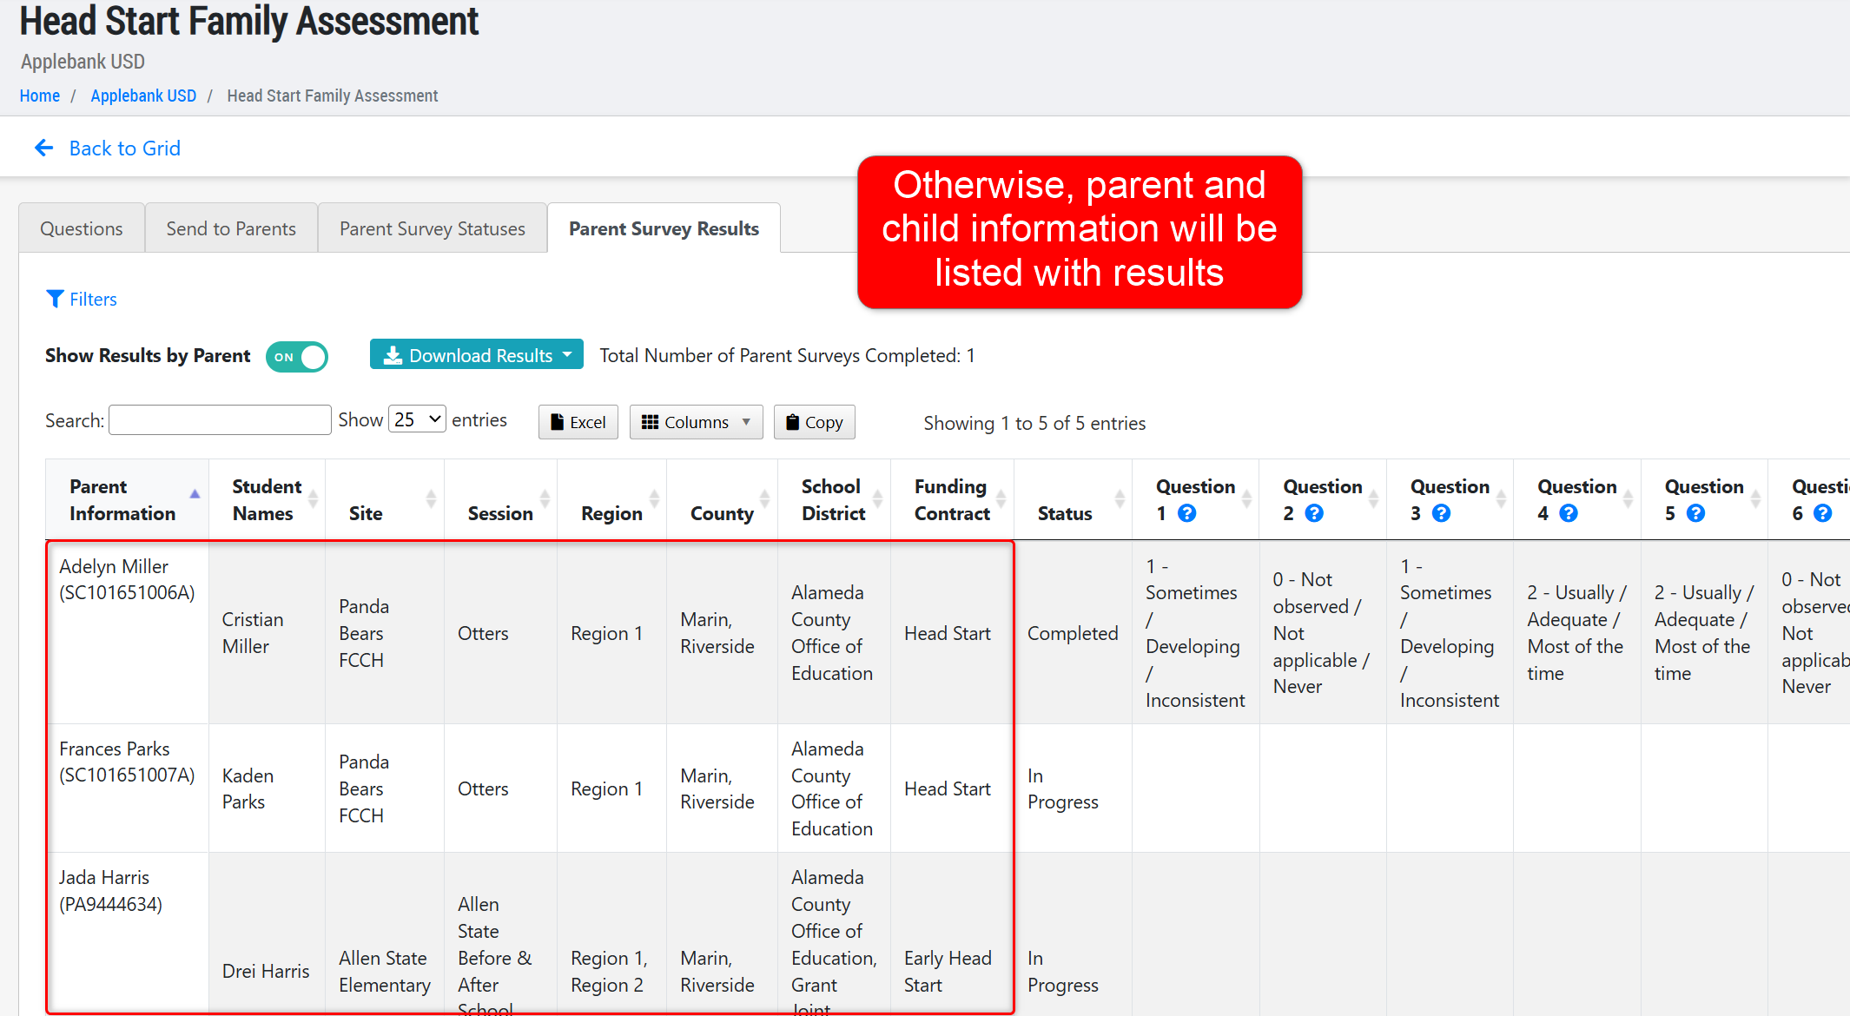Click the Question 3 help icon
The image size is (1850, 1016).
pos(1441,513)
